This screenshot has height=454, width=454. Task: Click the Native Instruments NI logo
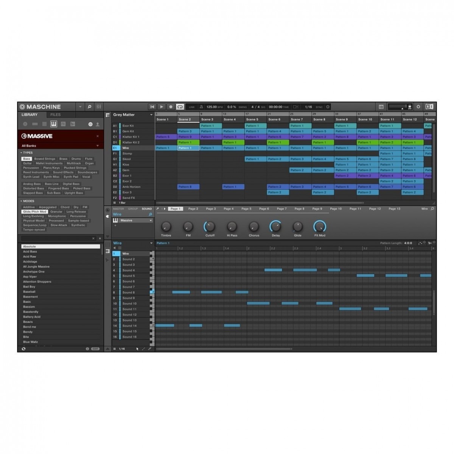(x=429, y=107)
